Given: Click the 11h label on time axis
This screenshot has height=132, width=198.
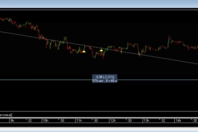Looking at the screenshot, I should click(x=79, y=121).
